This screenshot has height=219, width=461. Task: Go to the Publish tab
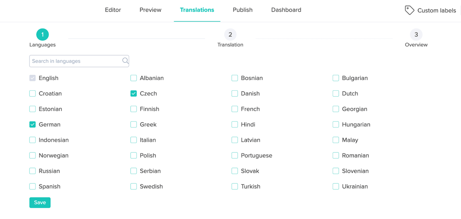point(243,10)
